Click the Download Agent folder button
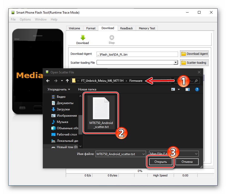 (x=194, y=54)
